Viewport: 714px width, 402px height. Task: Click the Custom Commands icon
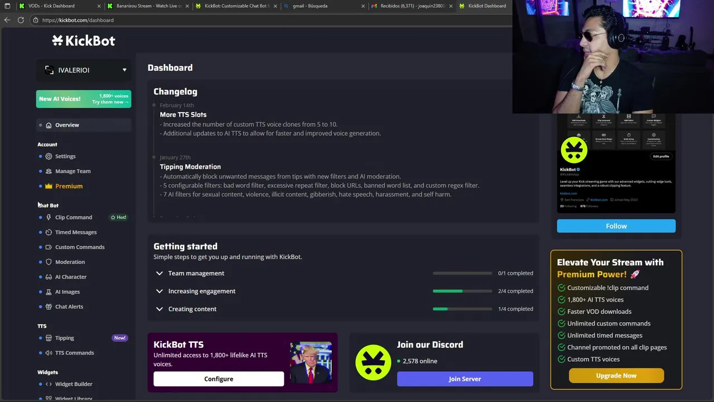coord(49,247)
